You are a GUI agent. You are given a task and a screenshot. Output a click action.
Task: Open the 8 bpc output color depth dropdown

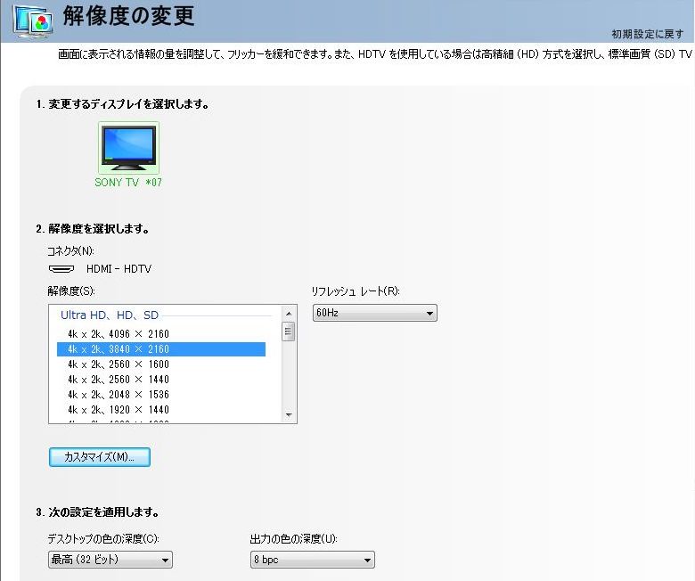311,561
